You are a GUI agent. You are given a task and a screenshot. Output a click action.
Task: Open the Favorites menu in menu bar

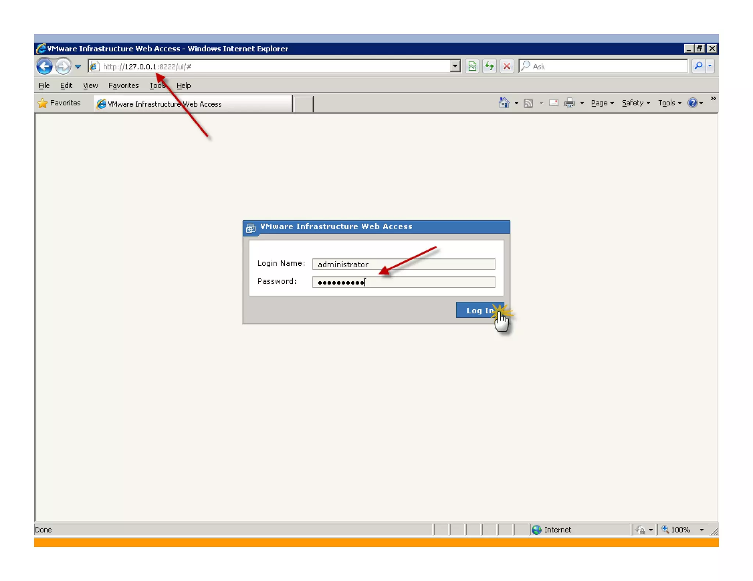click(123, 86)
